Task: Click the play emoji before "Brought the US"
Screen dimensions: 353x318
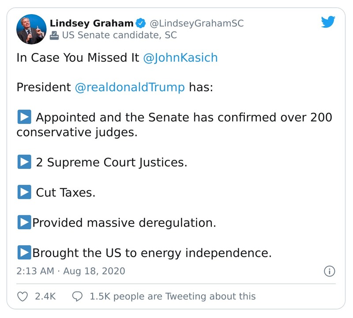Action: coord(24,253)
